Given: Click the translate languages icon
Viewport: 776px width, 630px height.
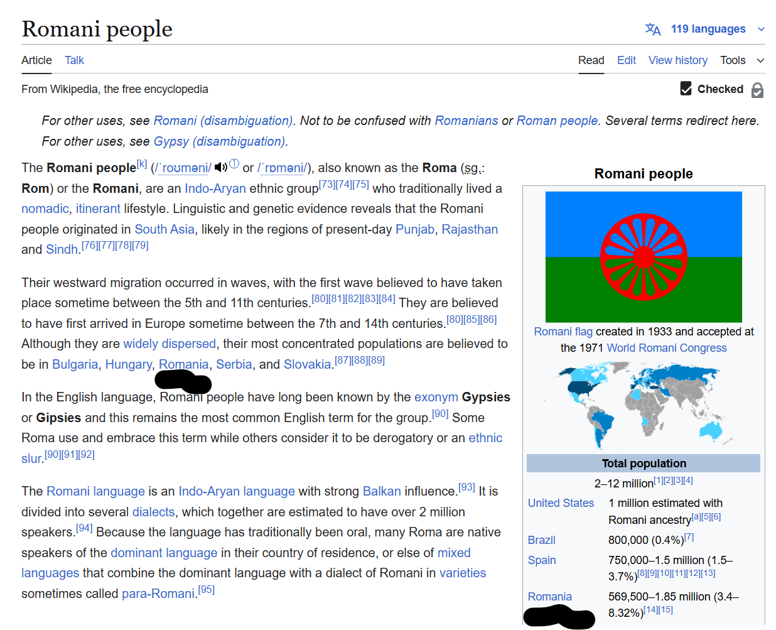Looking at the screenshot, I should click(653, 29).
